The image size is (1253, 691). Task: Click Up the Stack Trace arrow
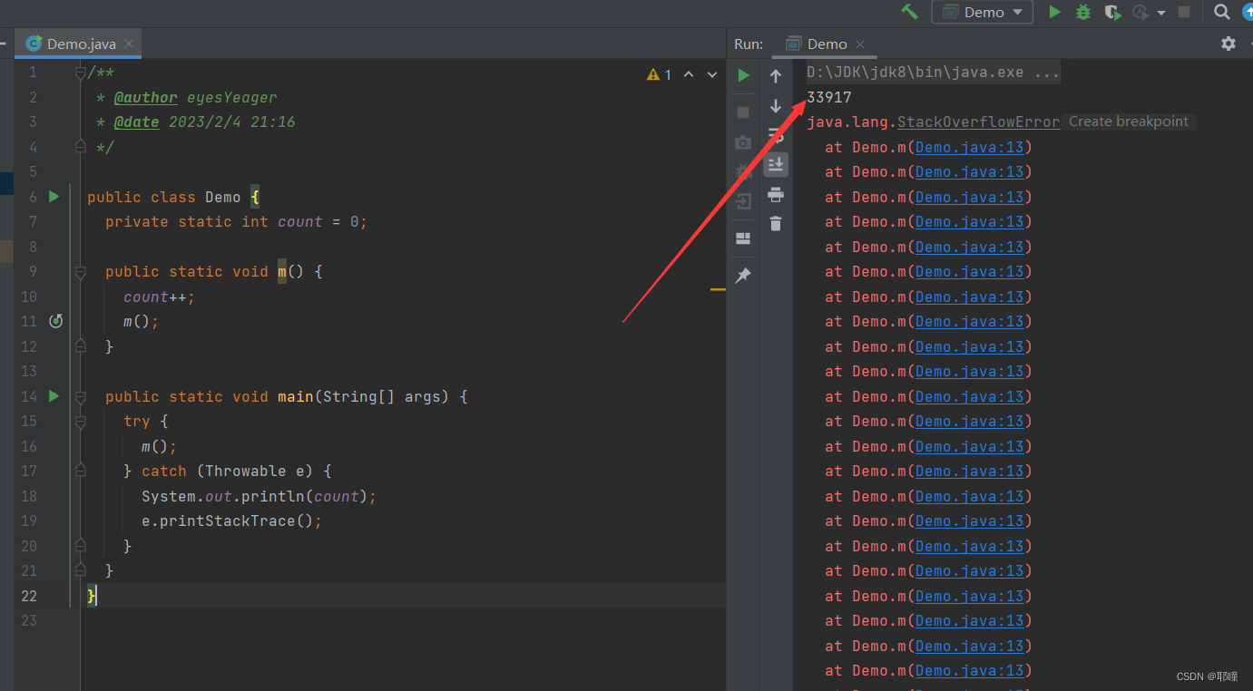coord(776,76)
